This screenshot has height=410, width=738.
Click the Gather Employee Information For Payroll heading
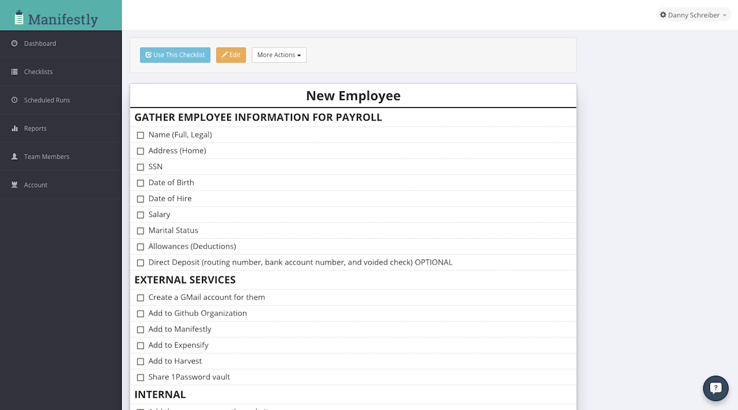pos(258,117)
